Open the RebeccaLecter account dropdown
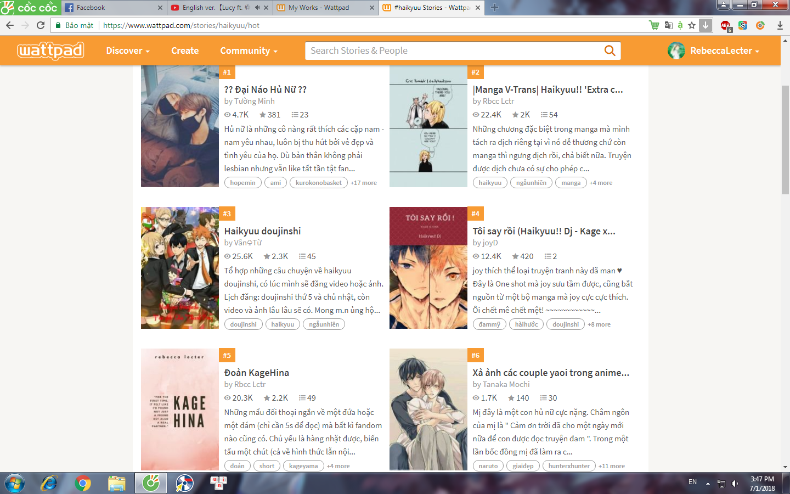 point(725,50)
